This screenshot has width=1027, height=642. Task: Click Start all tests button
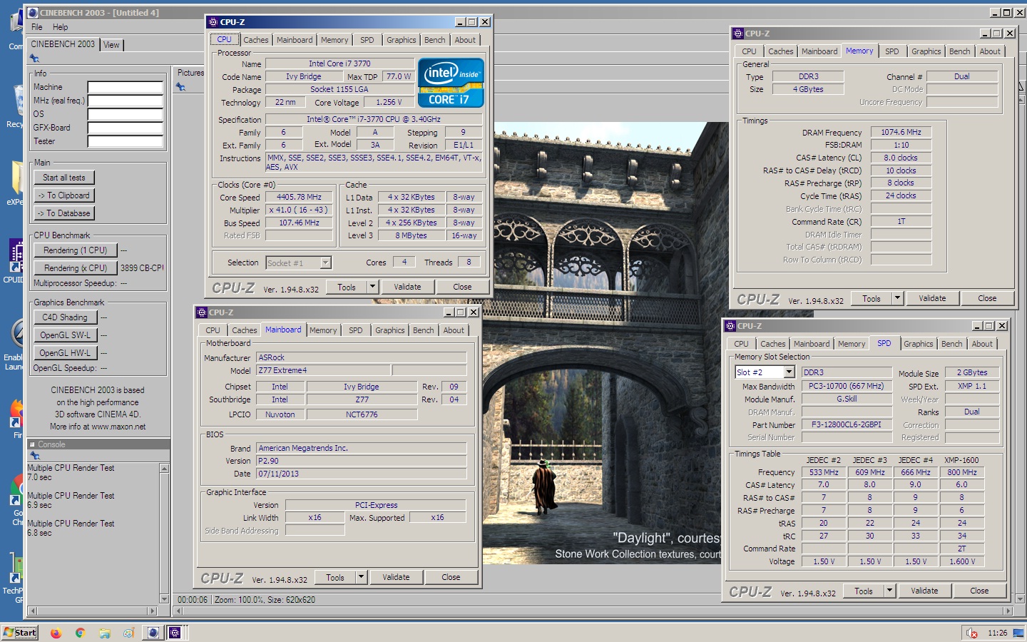64,178
